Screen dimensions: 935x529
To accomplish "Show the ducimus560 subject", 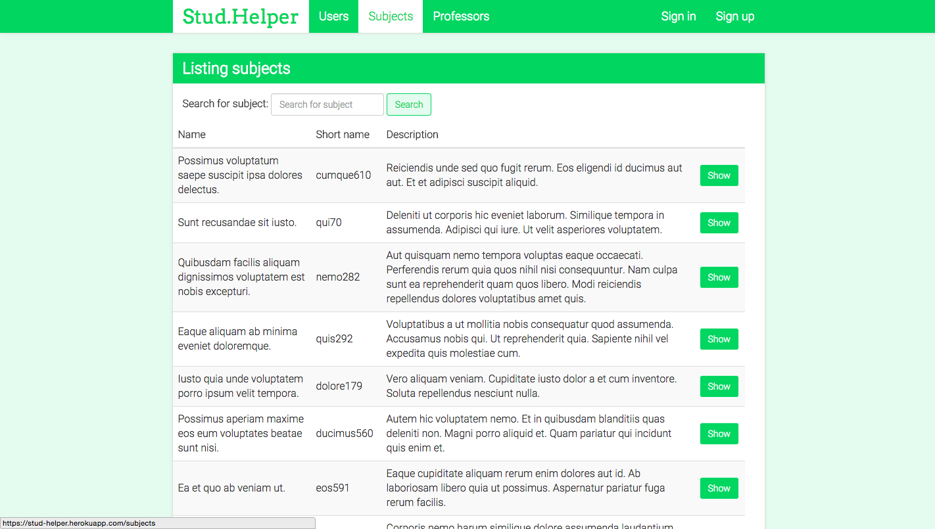I will click(719, 434).
